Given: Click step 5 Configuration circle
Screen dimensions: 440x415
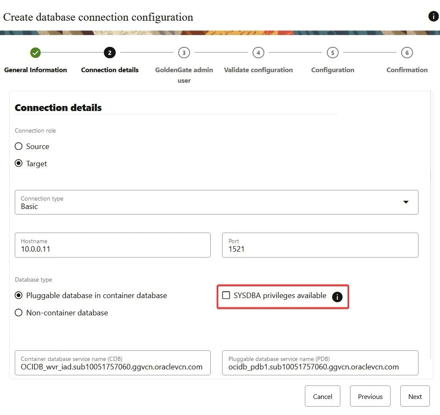Looking at the screenshot, I should 332,53.
